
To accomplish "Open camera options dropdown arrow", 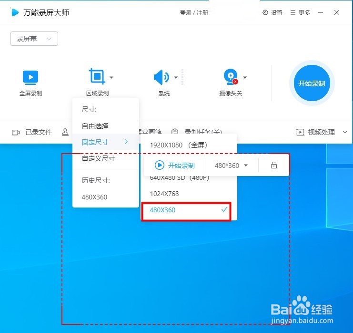I will click(x=245, y=77).
